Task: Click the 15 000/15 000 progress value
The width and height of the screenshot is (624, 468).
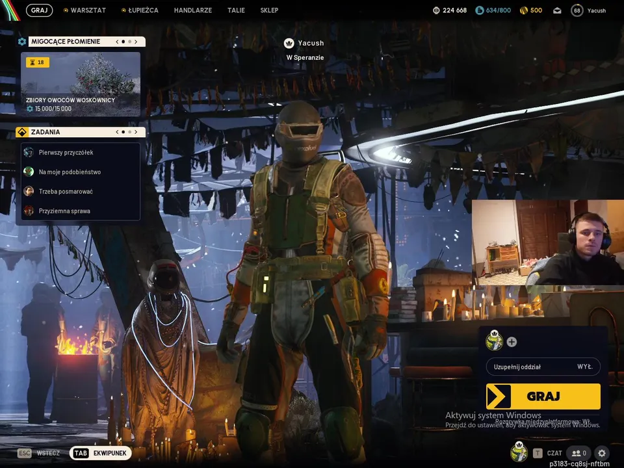Action: click(x=53, y=109)
